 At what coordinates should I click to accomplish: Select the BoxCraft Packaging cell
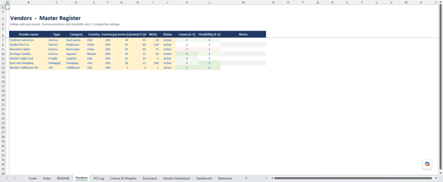(29, 63)
